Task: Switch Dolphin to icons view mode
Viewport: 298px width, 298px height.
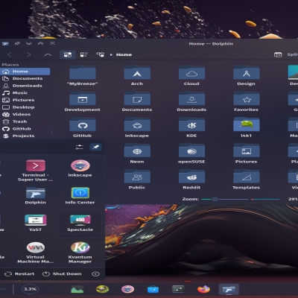Action: (x=68, y=54)
